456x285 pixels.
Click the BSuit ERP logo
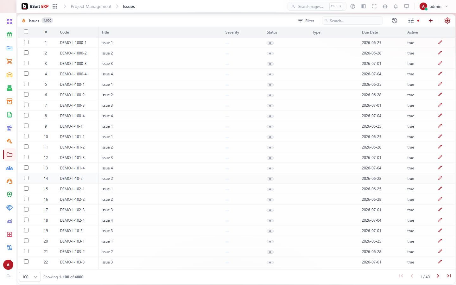35,6
